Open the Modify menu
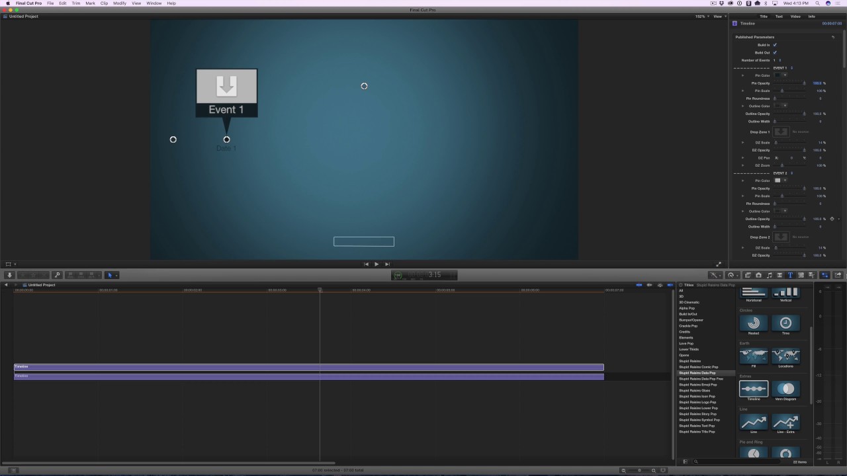847x476 pixels. point(120,3)
